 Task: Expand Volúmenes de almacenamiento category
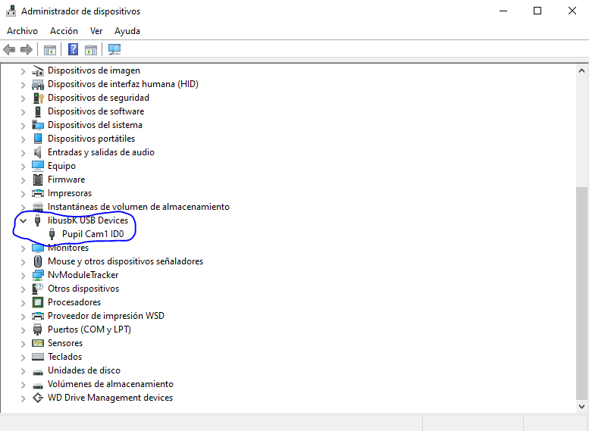tap(23, 385)
